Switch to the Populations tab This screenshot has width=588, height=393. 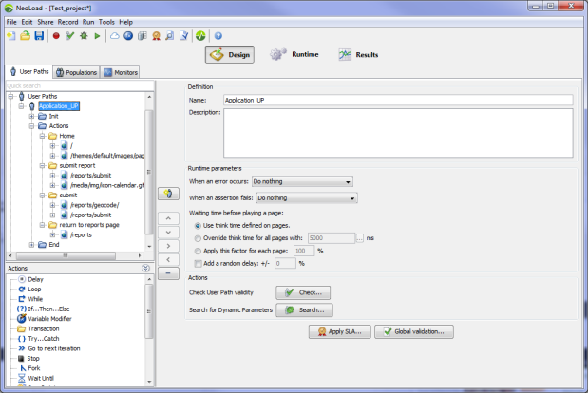[x=76, y=72]
